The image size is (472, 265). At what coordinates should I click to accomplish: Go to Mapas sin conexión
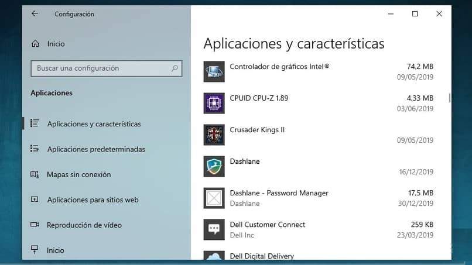[79, 174]
